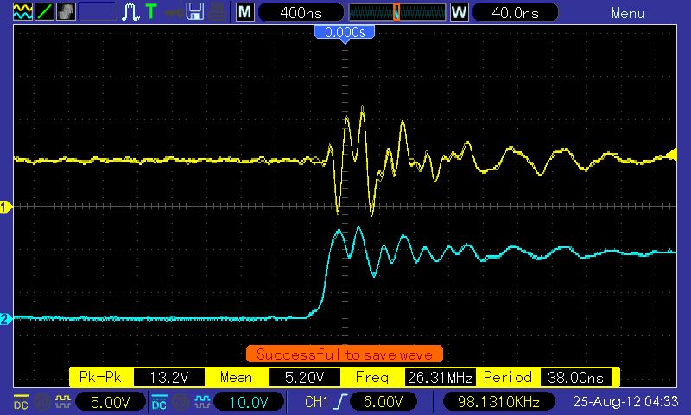The width and height of the screenshot is (691, 415).
Task: Click the Freq measurement label
Action: point(372,378)
